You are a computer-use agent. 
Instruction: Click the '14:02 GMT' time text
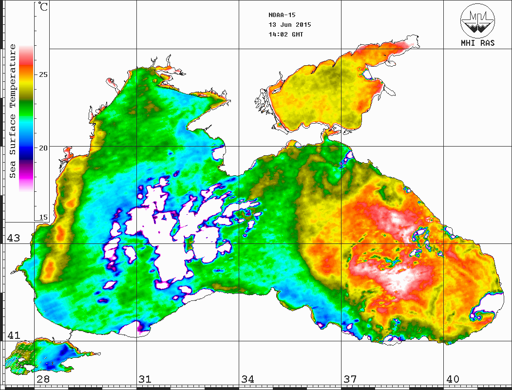(x=285, y=35)
